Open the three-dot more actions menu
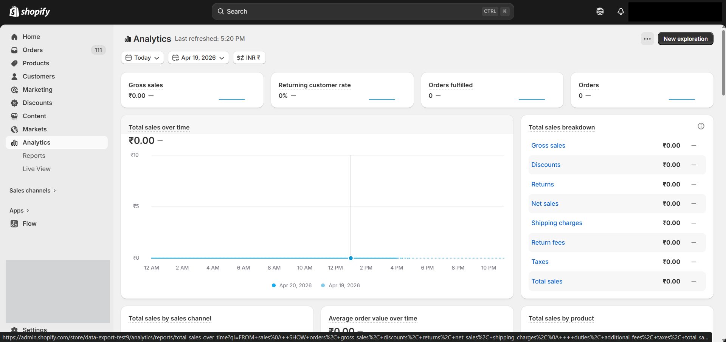This screenshot has width=726, height=342. [647, 39]
